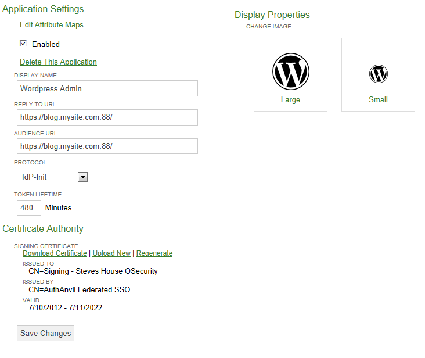
Task: Click the Large image link
Action: coord(290,99)
